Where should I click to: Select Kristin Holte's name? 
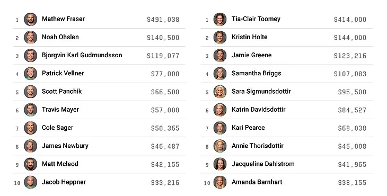[x=250, y=37]
